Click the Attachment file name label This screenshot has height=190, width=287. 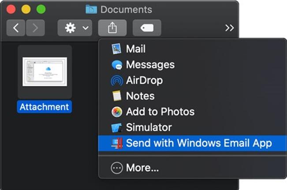coord(45,107)
